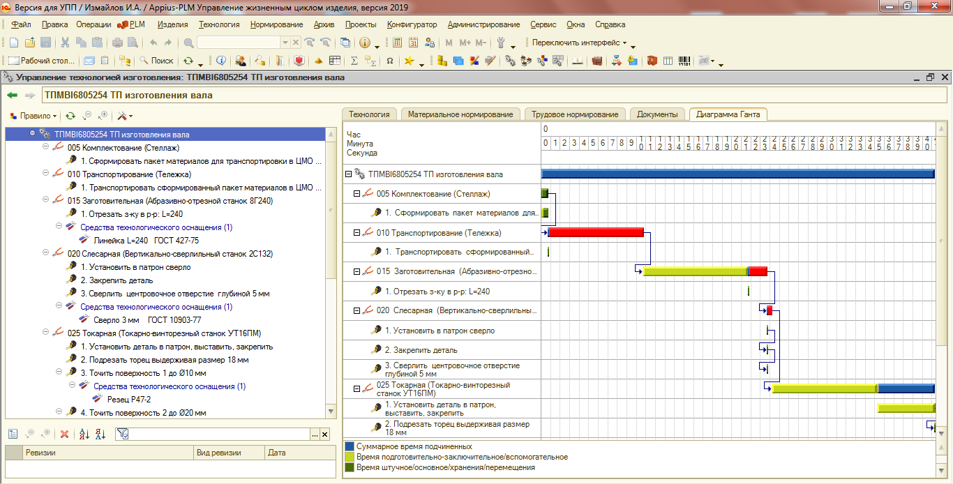Click the briefcase icon in the toolbar
This screenshot has height=484, width=953.
597,61
